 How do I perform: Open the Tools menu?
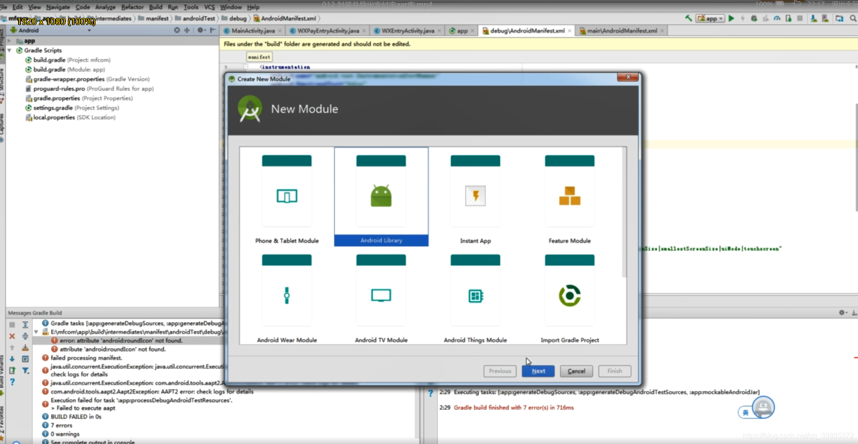(191, 7)
